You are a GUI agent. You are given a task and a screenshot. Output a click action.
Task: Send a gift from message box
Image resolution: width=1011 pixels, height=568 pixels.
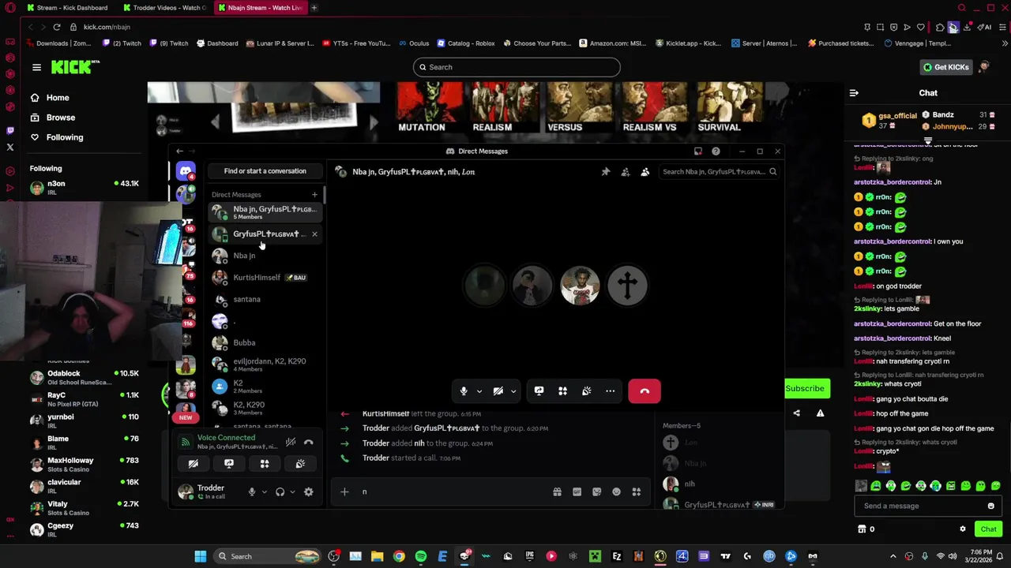click(557, 492)
